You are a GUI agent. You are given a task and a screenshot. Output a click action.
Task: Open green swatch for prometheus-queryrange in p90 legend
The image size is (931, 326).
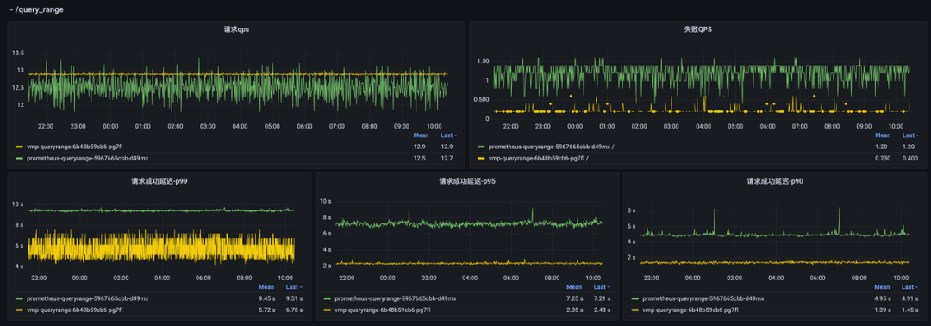[x=634, y=298]
